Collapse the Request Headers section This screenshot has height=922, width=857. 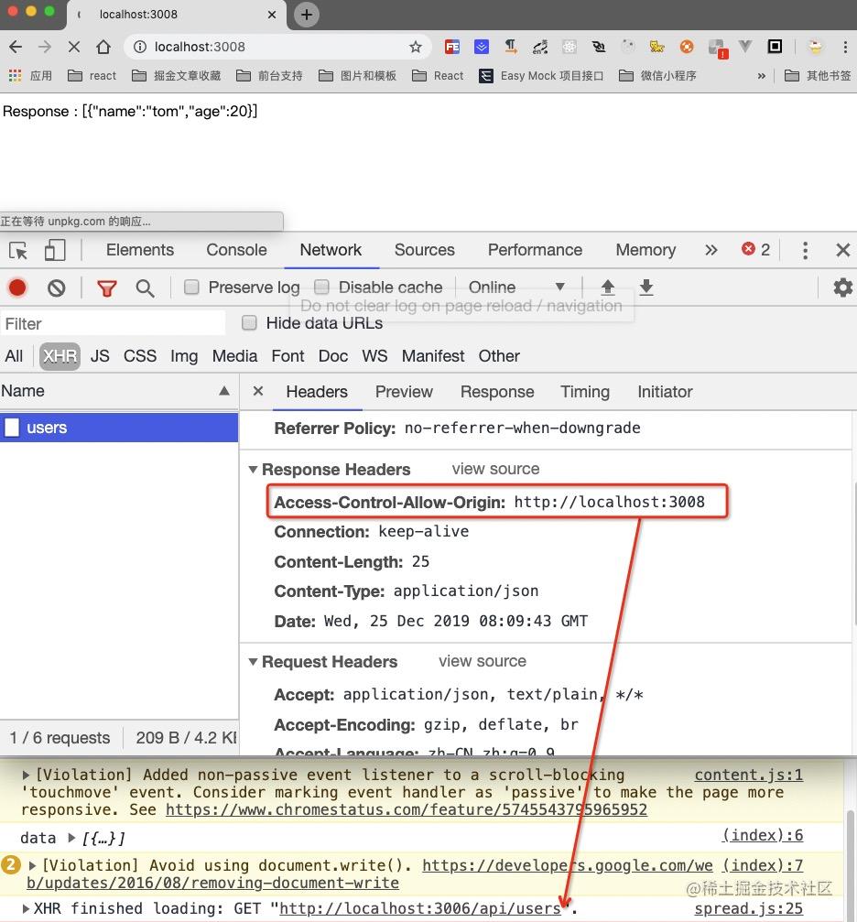point(253,661)
